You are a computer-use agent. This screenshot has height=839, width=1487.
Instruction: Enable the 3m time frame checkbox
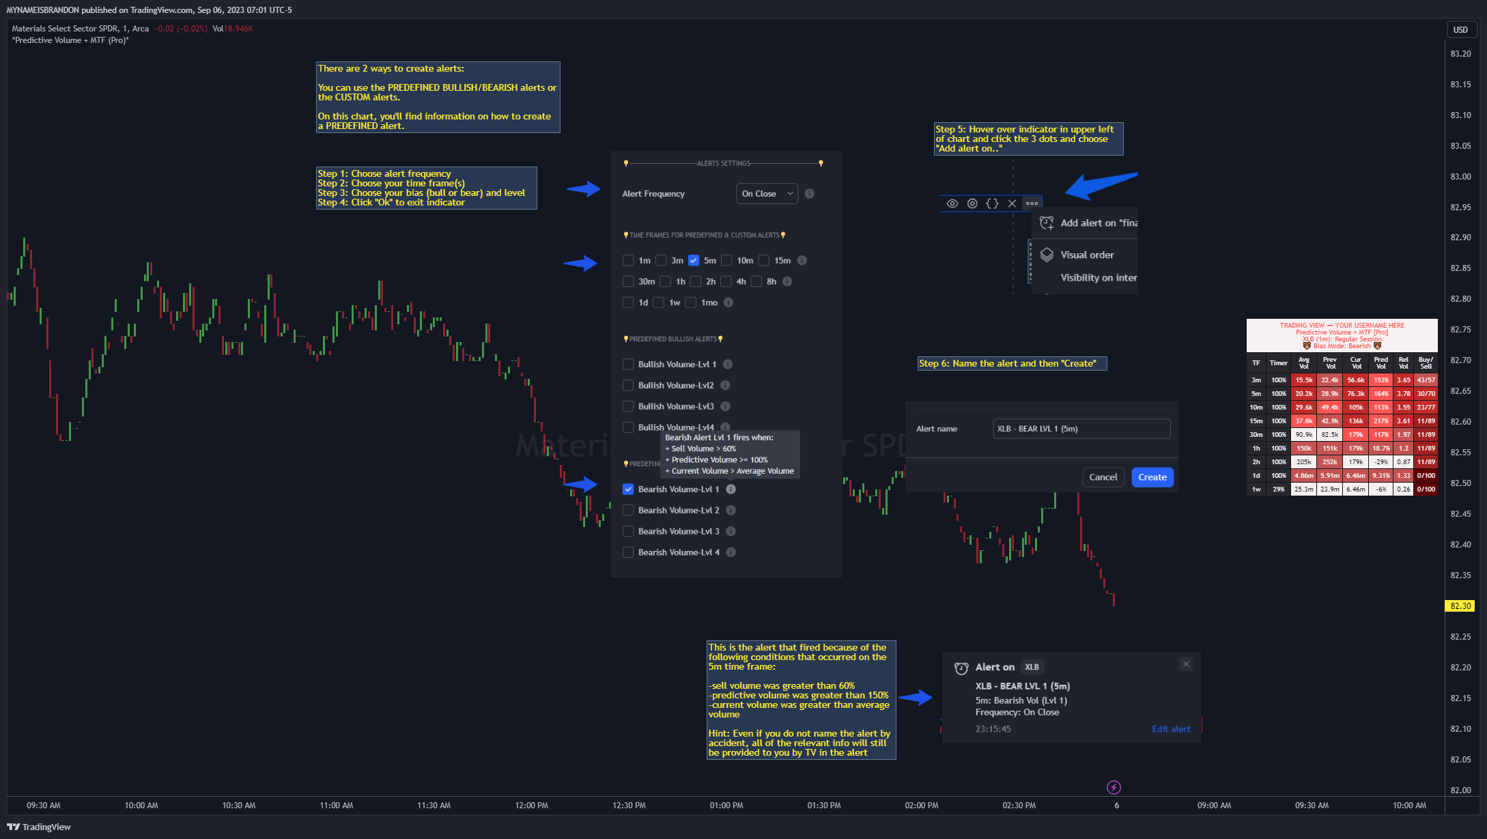click(x=661, y=260)
